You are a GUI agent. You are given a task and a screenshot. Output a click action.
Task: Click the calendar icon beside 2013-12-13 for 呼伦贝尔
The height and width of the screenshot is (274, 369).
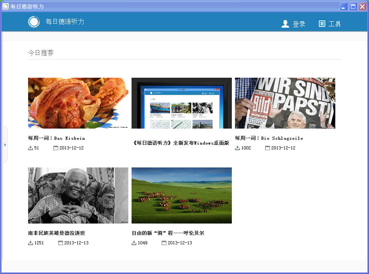pyautogui.click(x=164, y=242)
